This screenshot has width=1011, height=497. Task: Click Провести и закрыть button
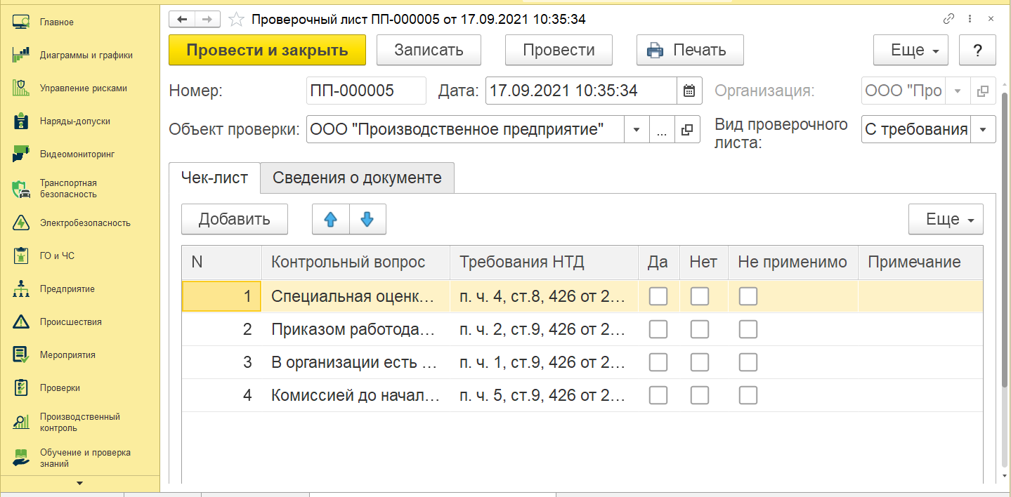pyautogui.click(x=268, y=50)
